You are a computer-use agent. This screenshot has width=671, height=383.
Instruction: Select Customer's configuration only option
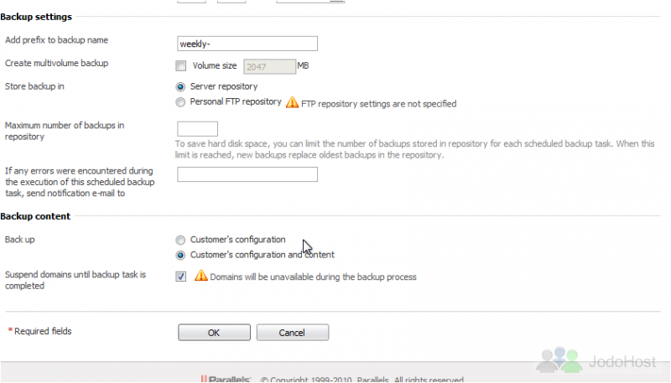pos(180,240)
